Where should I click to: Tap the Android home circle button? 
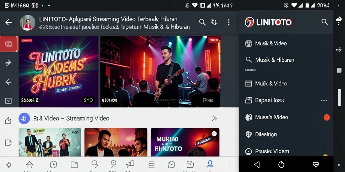point(281,165)
